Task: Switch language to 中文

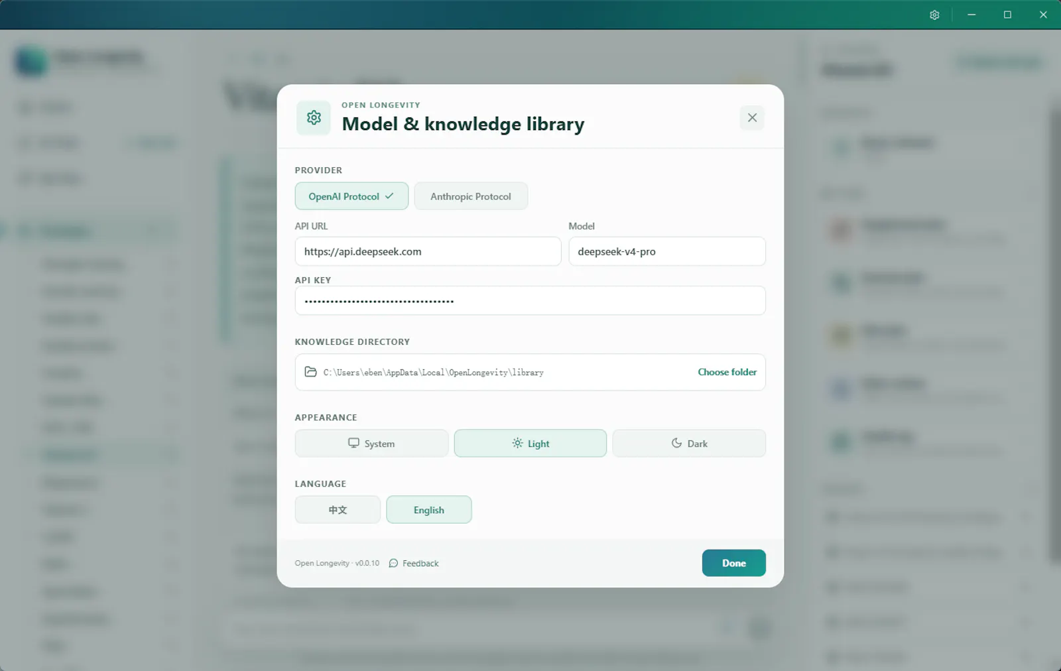Action: tap(338, 510)
